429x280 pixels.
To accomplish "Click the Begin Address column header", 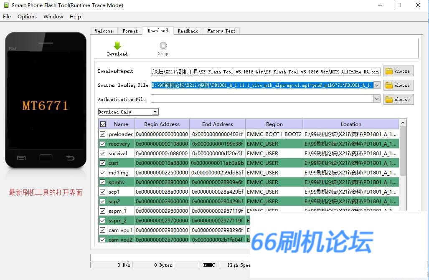I will coord(162,124).
